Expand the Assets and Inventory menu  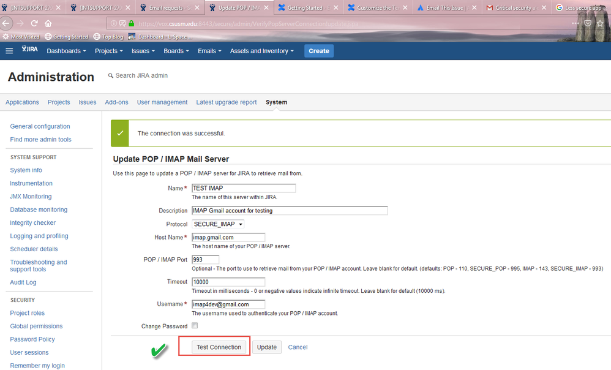click(x=262, y=51)
